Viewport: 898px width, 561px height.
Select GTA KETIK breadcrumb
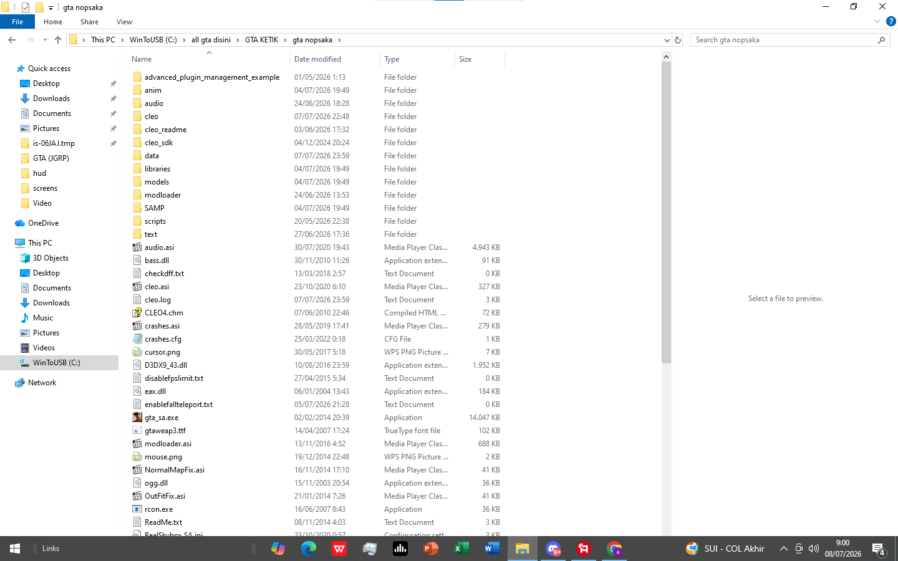click(x=261, y=40)
